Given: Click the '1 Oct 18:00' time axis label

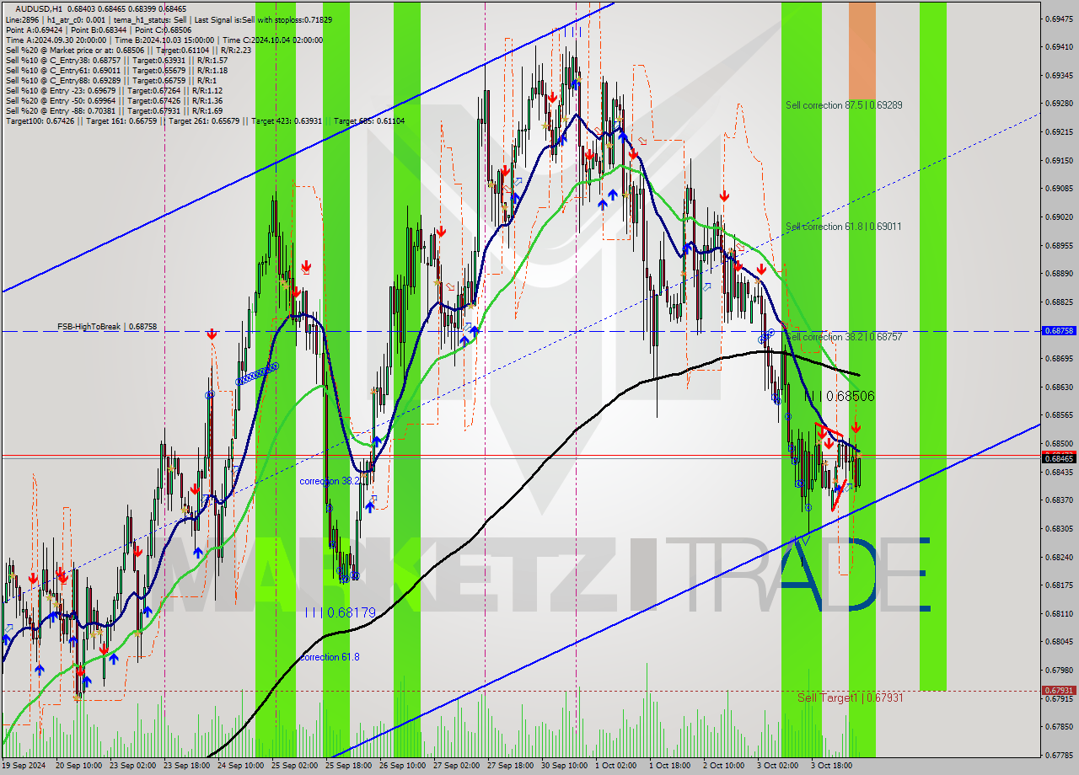Looking at the screenshot, I should click(671, 766).
